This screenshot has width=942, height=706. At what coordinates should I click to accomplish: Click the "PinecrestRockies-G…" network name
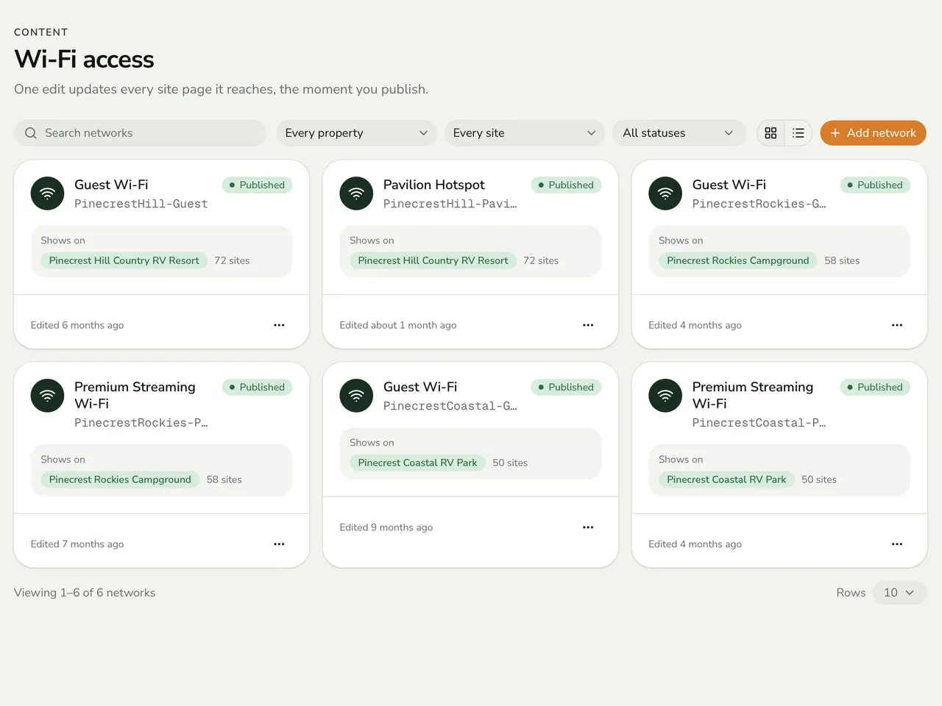tap(759, 204)
